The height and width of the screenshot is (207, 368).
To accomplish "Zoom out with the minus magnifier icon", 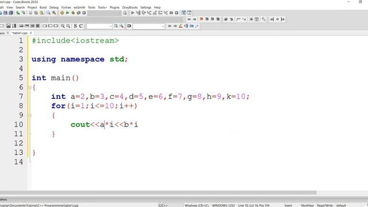I will pyautogui.click(x=68, y=26).
